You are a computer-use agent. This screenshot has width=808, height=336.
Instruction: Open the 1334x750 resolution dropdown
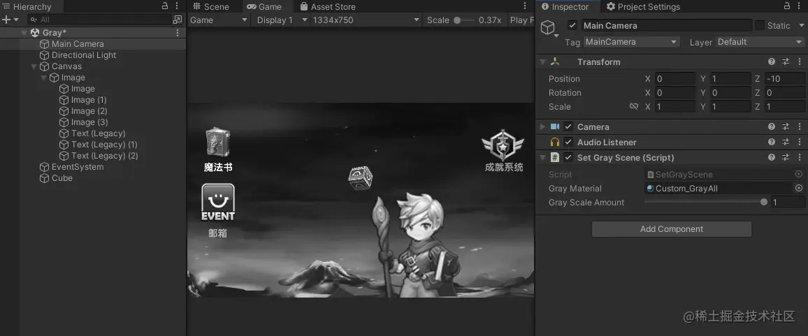pos(366,20)
